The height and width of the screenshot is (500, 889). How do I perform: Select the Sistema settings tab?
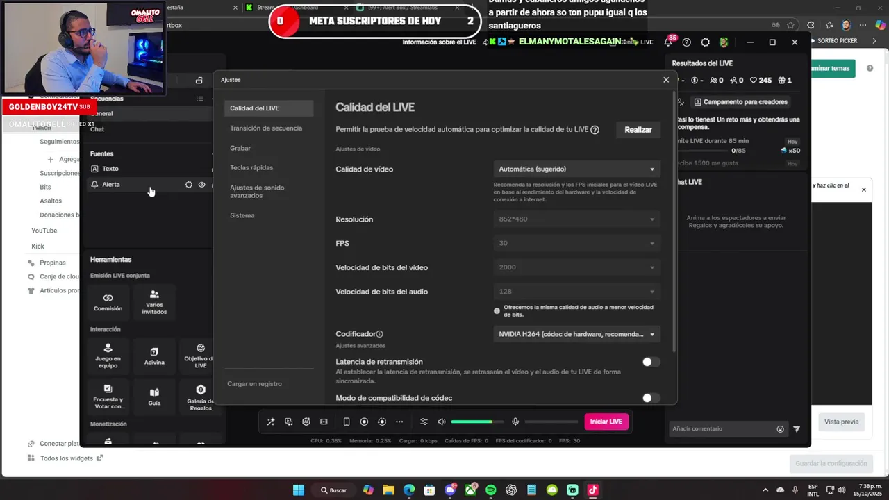tap(269, 215)
